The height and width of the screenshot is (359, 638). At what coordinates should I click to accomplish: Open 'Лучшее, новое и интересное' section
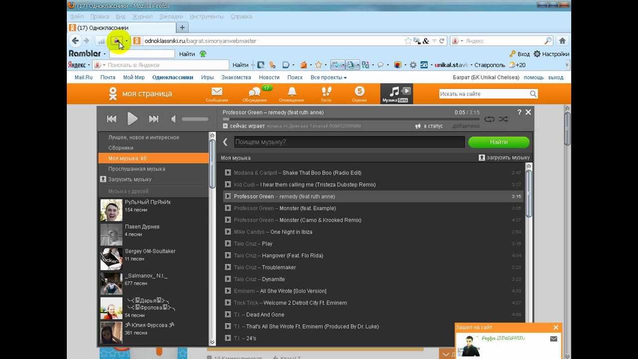(x=144, y=137)
